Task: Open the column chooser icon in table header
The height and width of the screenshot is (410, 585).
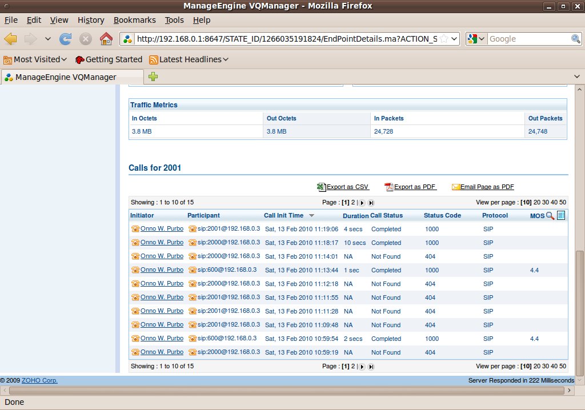Action: coord(561,215)
